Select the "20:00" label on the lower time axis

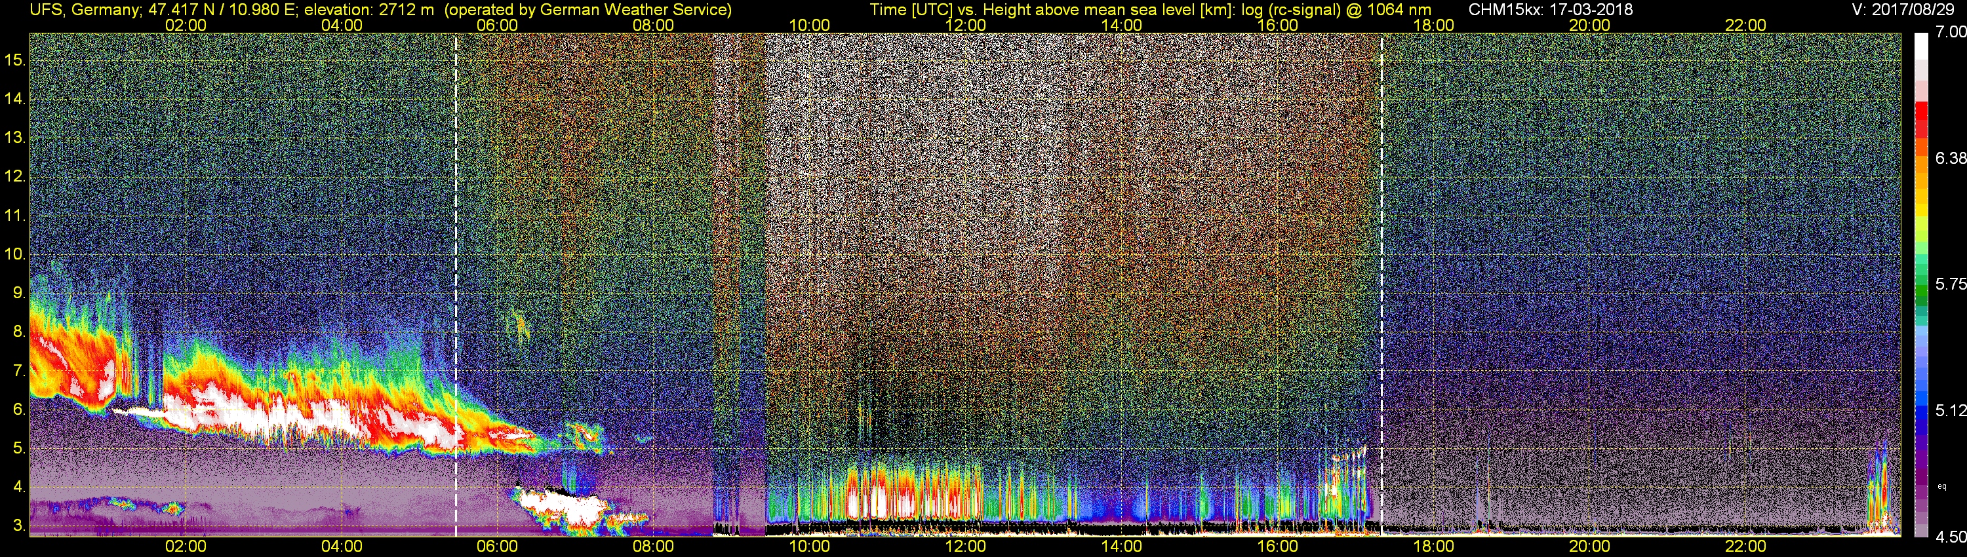point(1590,547)
